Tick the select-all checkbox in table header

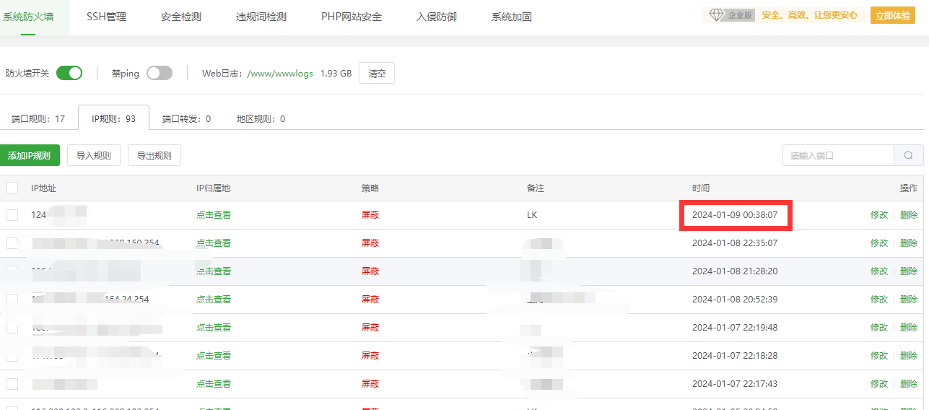pos(12,188)
